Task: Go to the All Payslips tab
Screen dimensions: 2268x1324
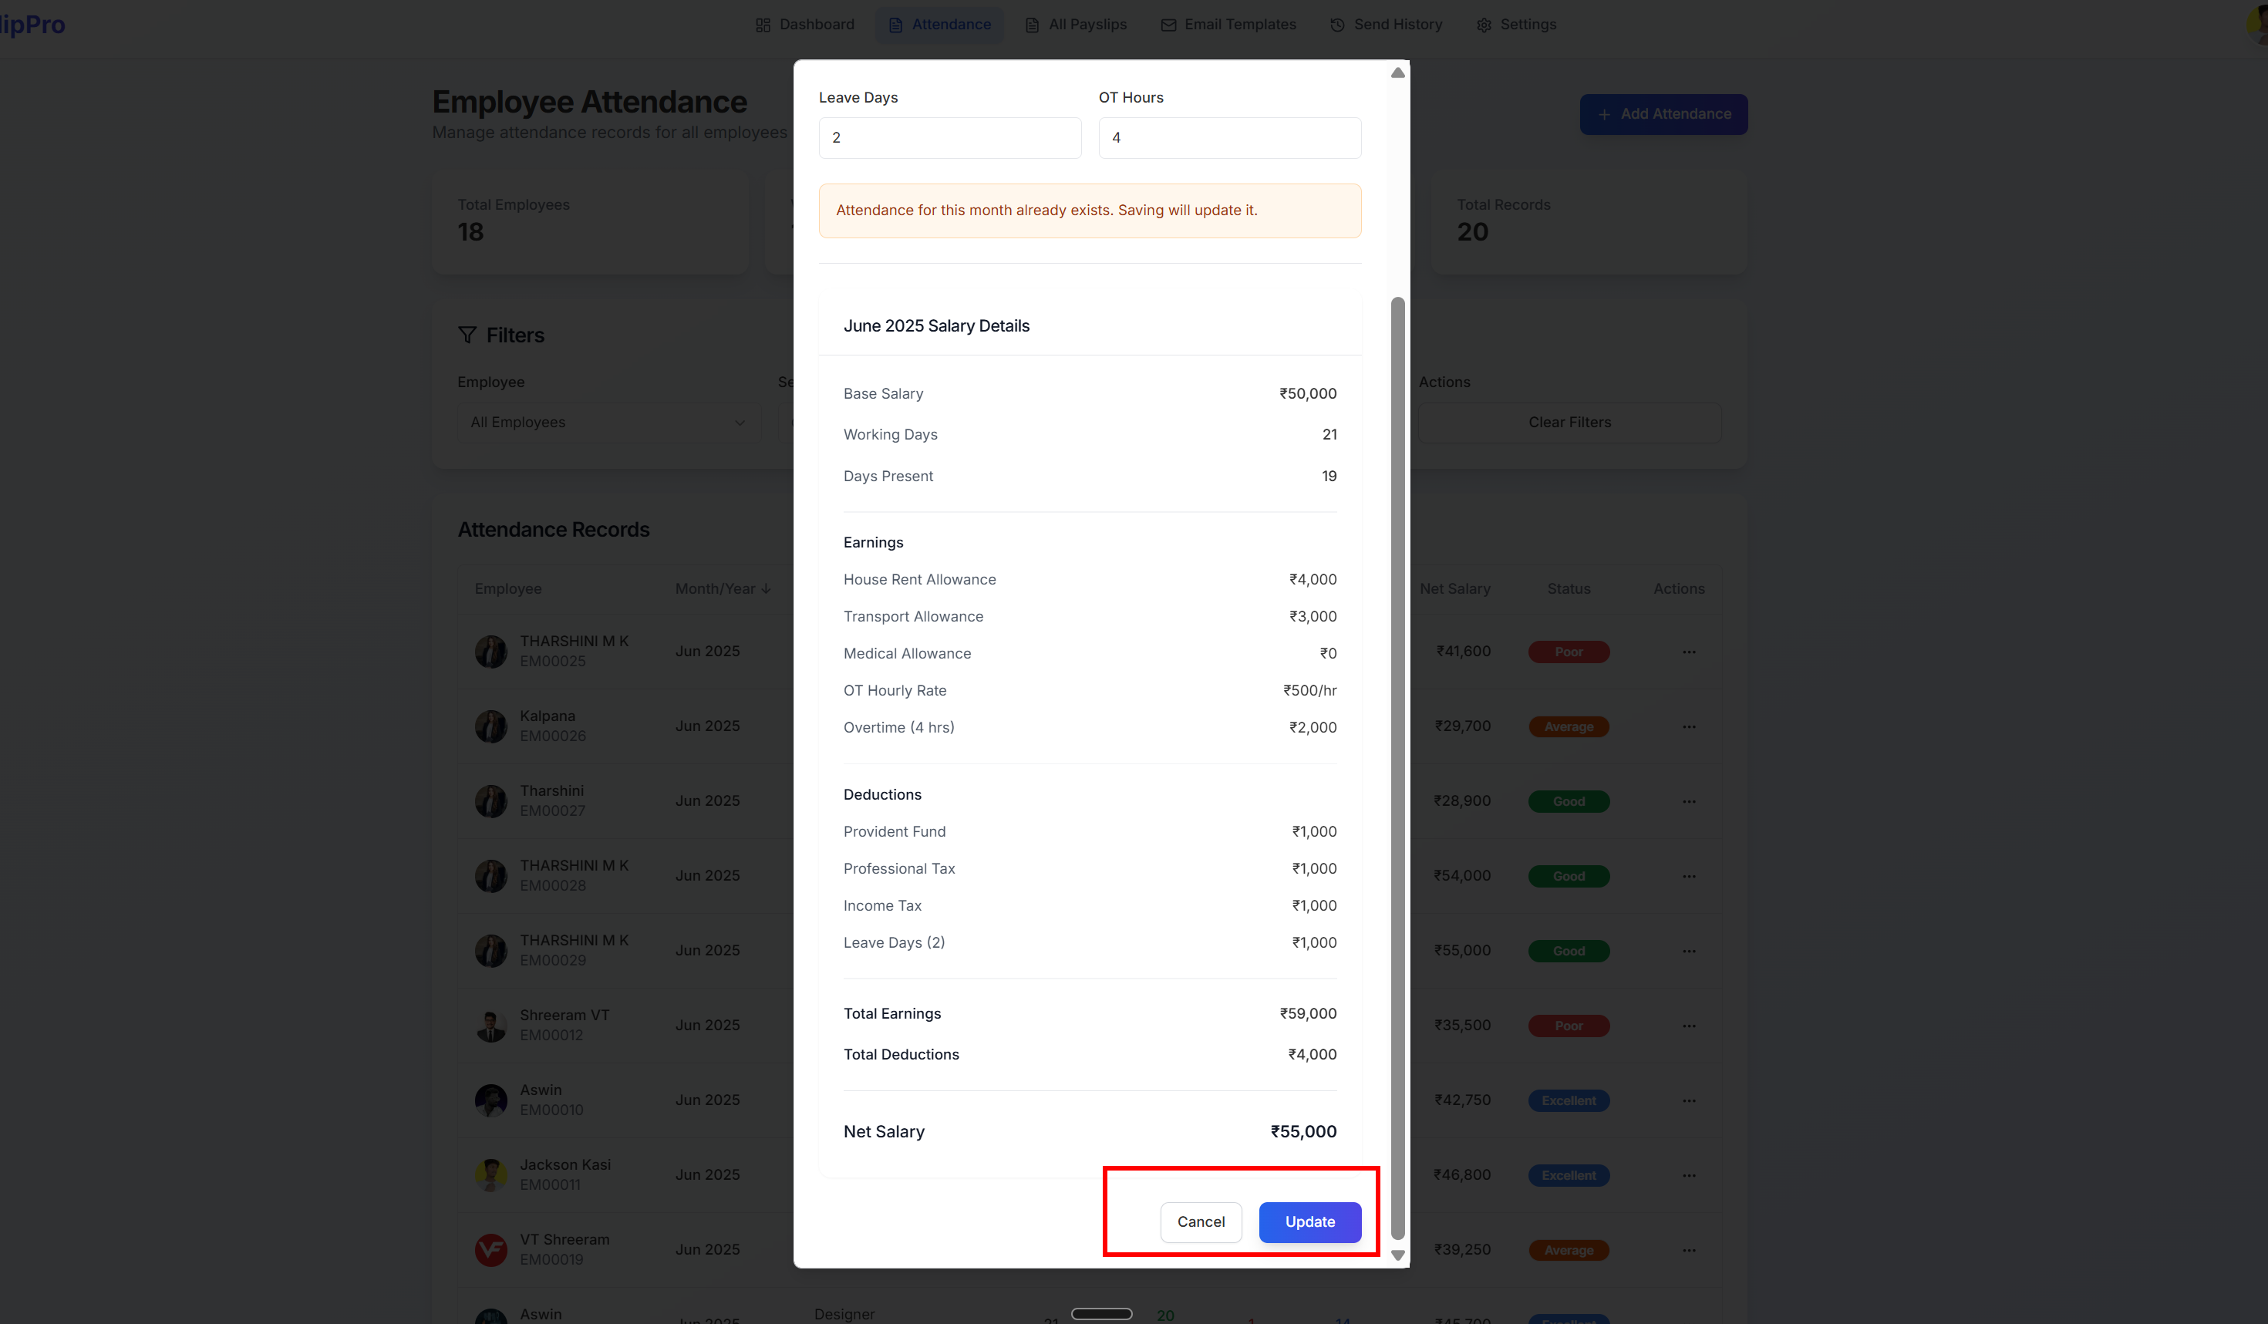Action: [x=1076, y=25]
